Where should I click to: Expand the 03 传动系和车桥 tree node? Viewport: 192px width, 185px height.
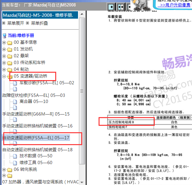click(4, 63)
